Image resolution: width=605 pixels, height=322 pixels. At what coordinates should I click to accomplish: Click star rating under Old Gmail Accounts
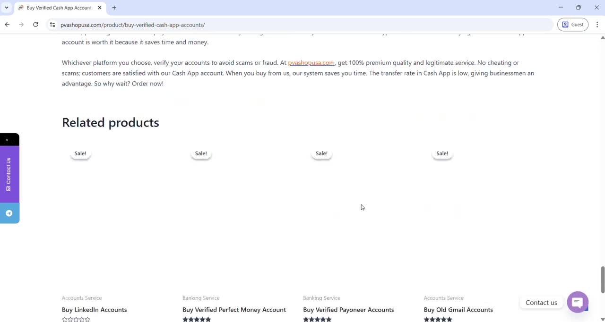[x=438, y=319]
